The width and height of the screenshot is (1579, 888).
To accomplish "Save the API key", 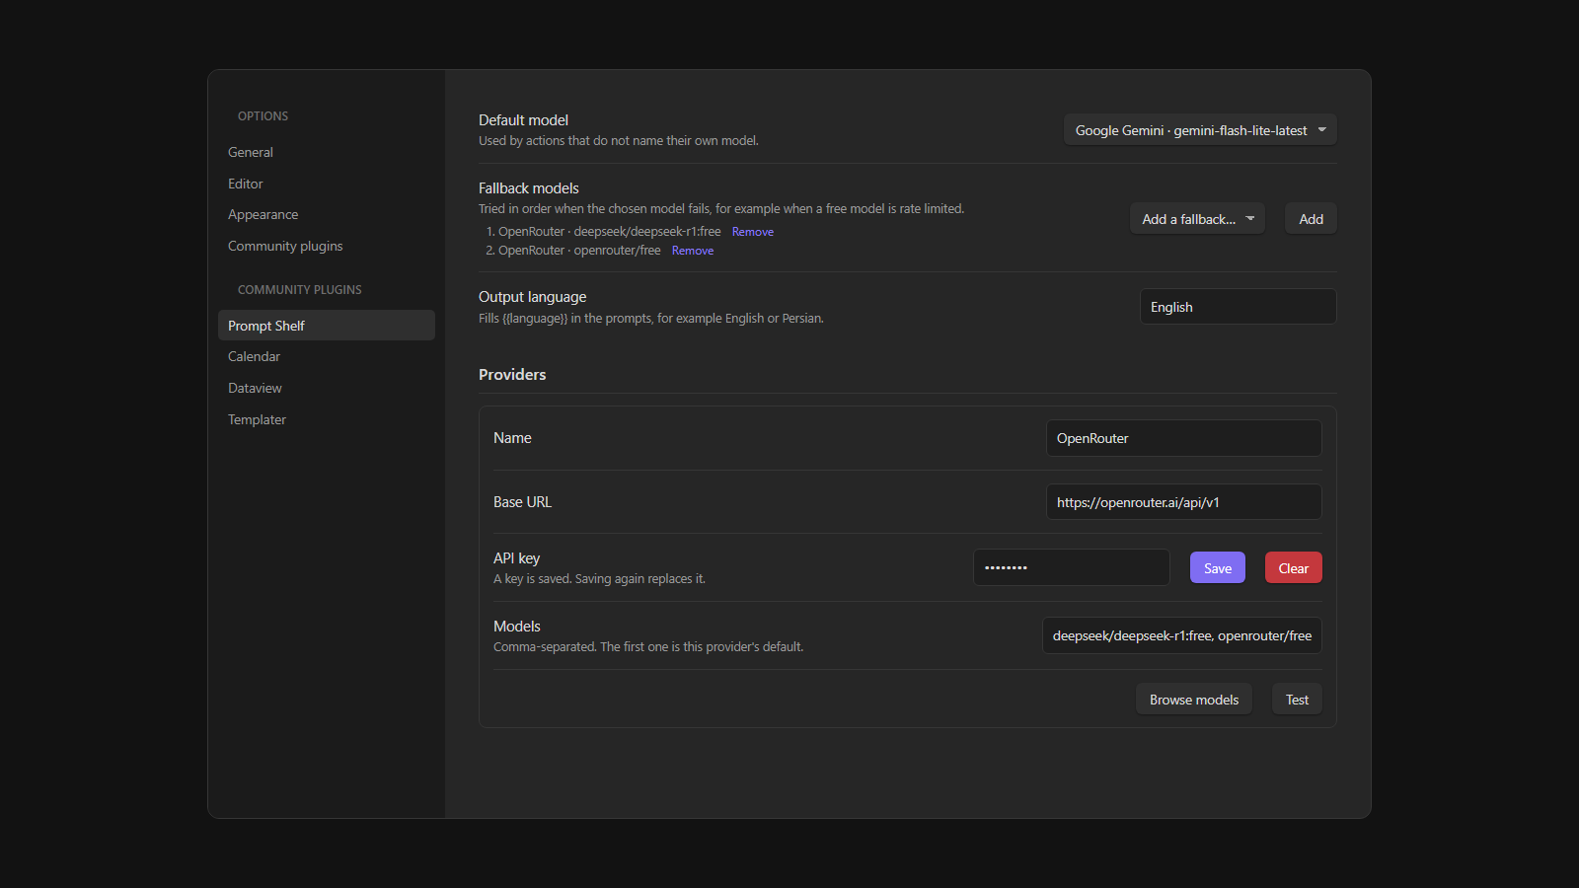I will pos(1218,568).
